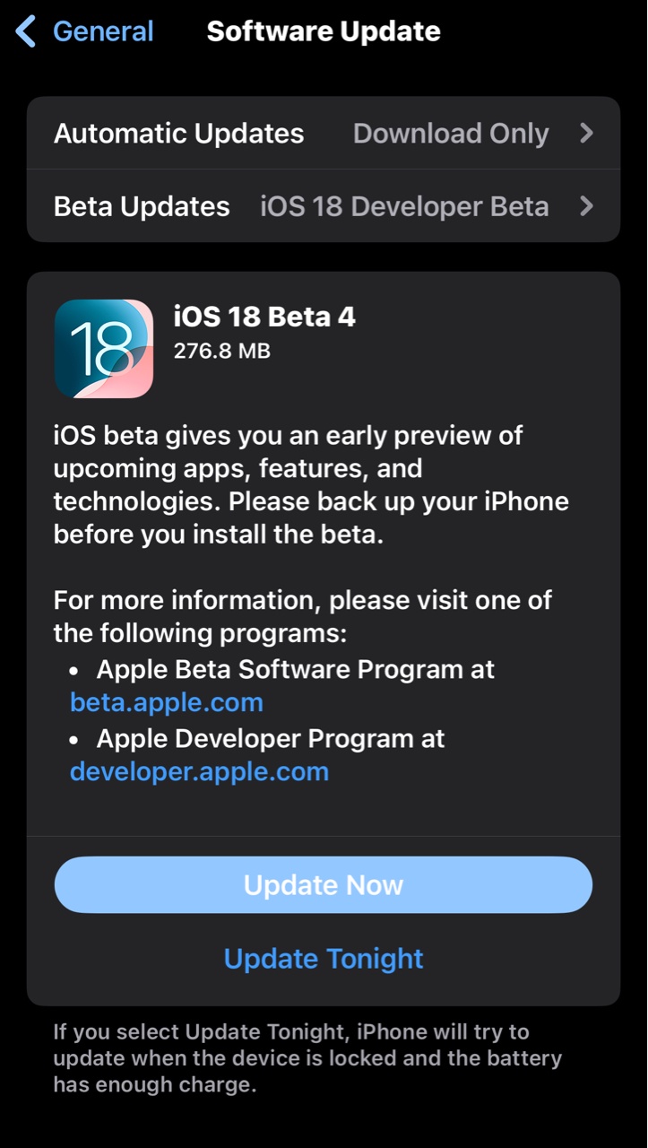The width and height of the screenshot is (648, 1148).
Task: Tap the iOS 18 Beta 4 title
Action: tap(264, 317)
